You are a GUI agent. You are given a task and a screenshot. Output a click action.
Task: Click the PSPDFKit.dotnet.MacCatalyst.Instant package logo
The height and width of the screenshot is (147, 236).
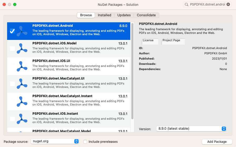click(22, 101)
